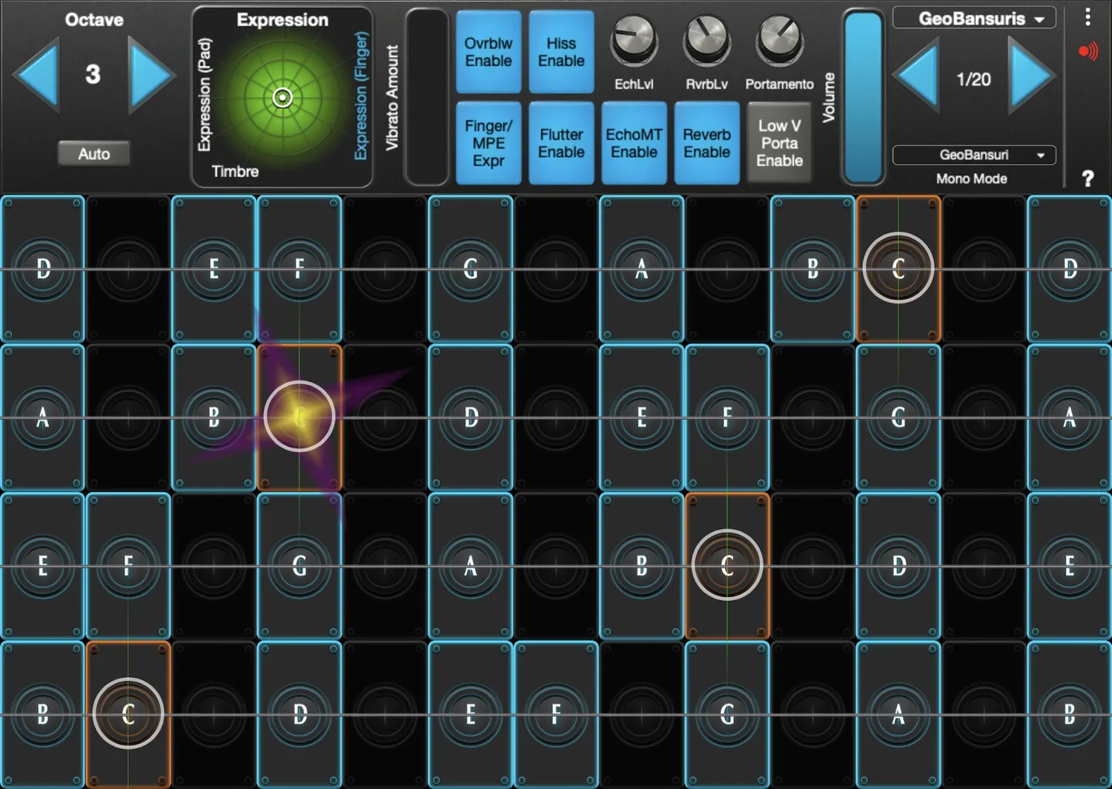Play the highlighted C pad in bottom row
This screenshot has height=789, width=1112.
pyautogui.click(x=128, y=714)
